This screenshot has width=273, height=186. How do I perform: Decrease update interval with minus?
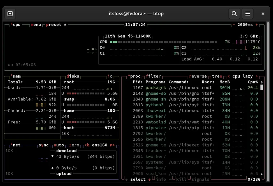click(x=234, y=25)
